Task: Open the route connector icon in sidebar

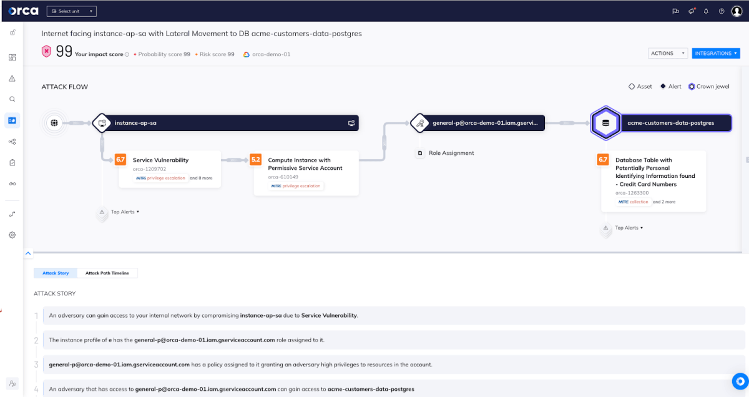Action: click(x=12, y=214)
